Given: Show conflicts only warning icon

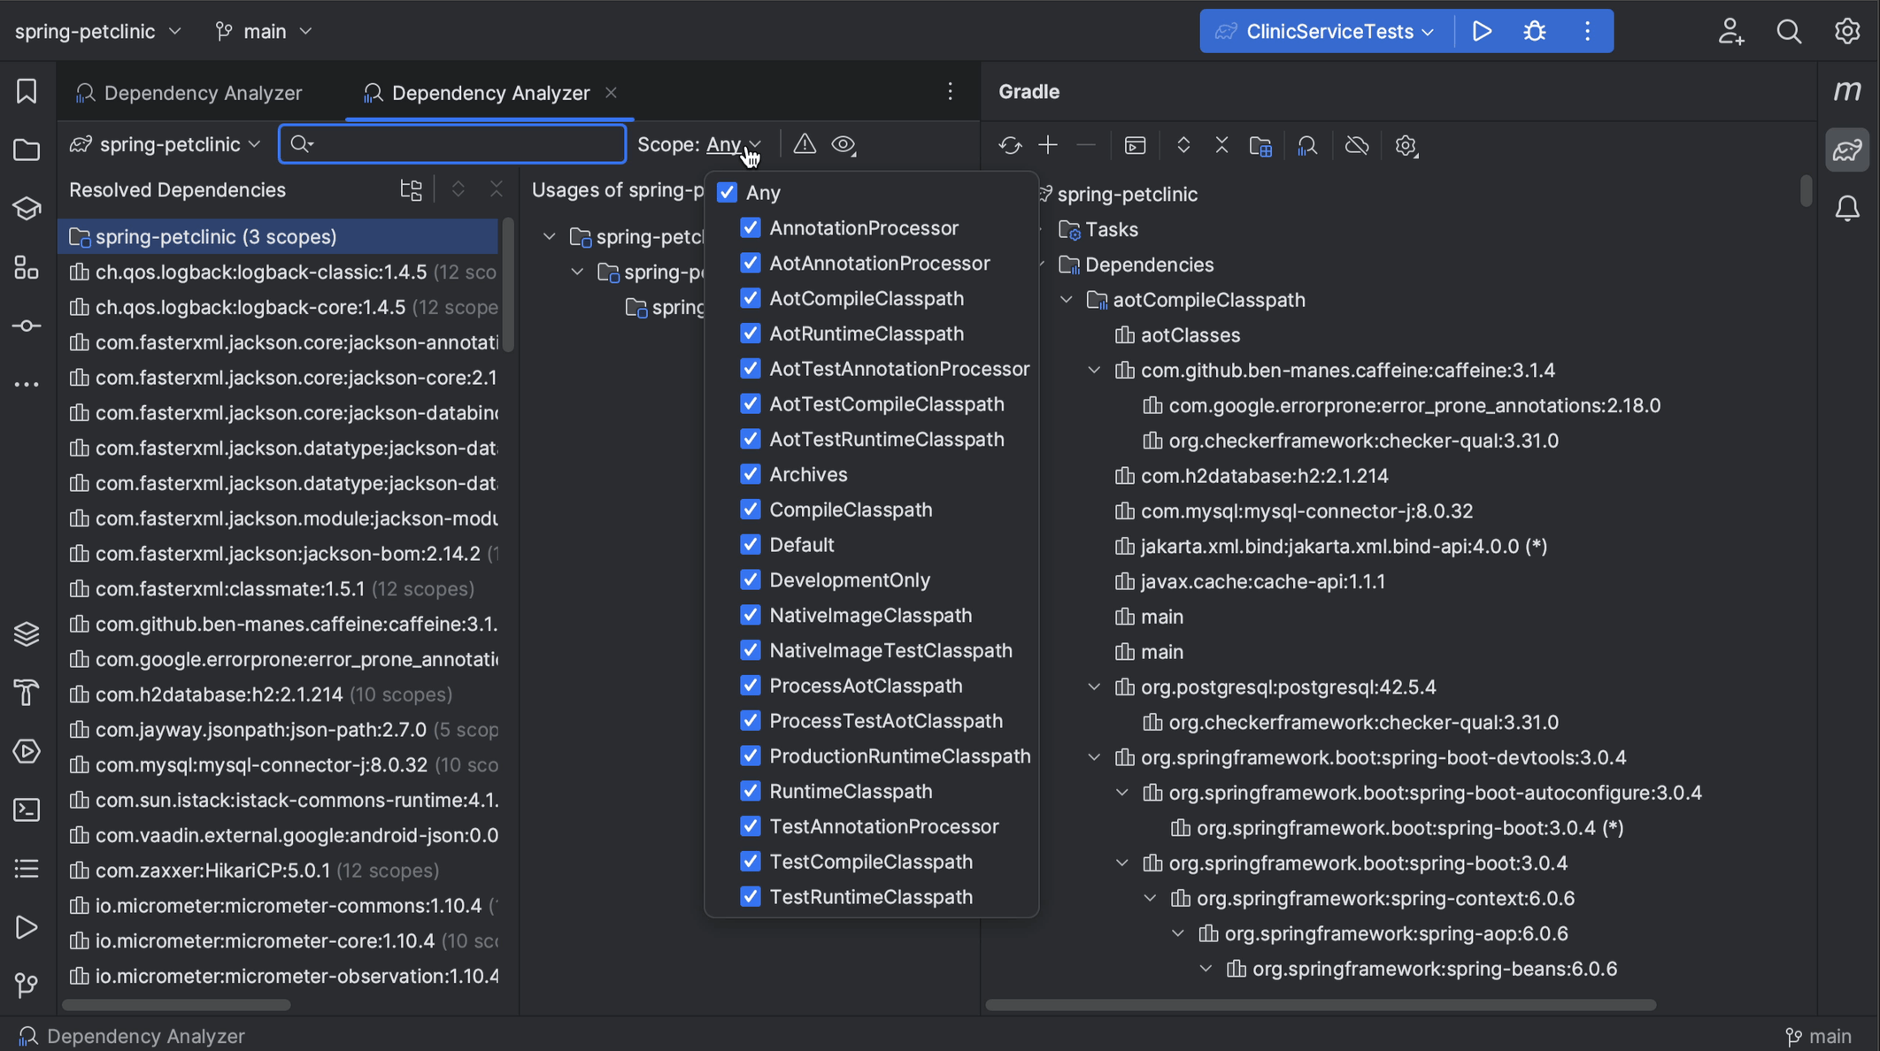Looking at the screenshot, I should click(x=804, y=144).
